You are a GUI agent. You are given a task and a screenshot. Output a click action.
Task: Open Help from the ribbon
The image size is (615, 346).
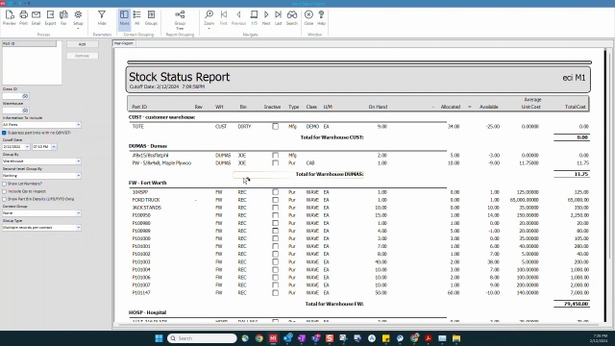(321, 17)
